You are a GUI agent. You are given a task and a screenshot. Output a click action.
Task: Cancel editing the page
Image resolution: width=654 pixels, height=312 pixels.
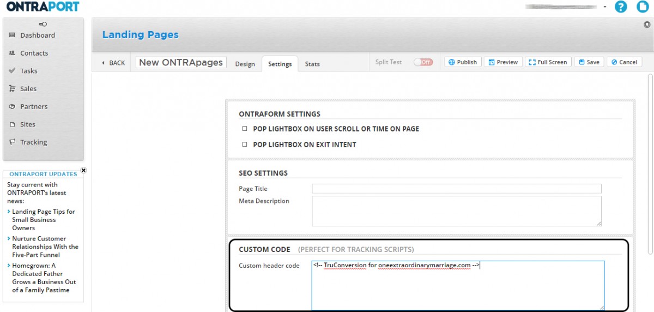point(624,62)
